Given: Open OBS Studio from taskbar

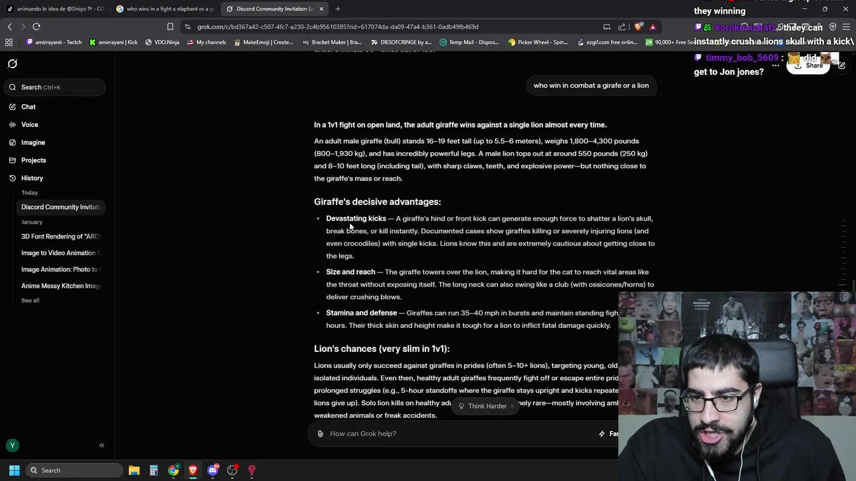Looking at the screenshot, I should tap(232, 470).
